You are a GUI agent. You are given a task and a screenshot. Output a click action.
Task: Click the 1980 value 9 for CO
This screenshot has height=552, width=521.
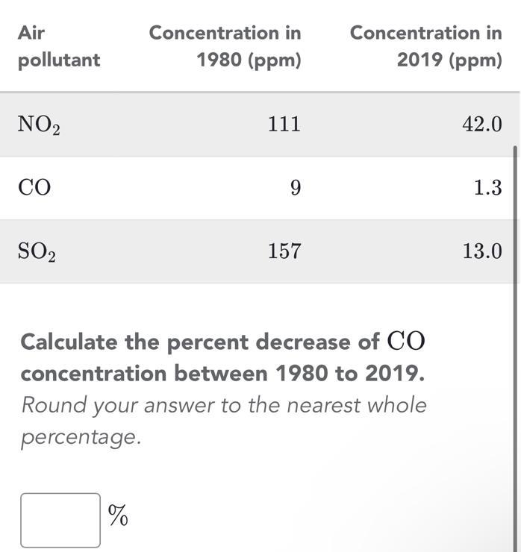point(296,187)
